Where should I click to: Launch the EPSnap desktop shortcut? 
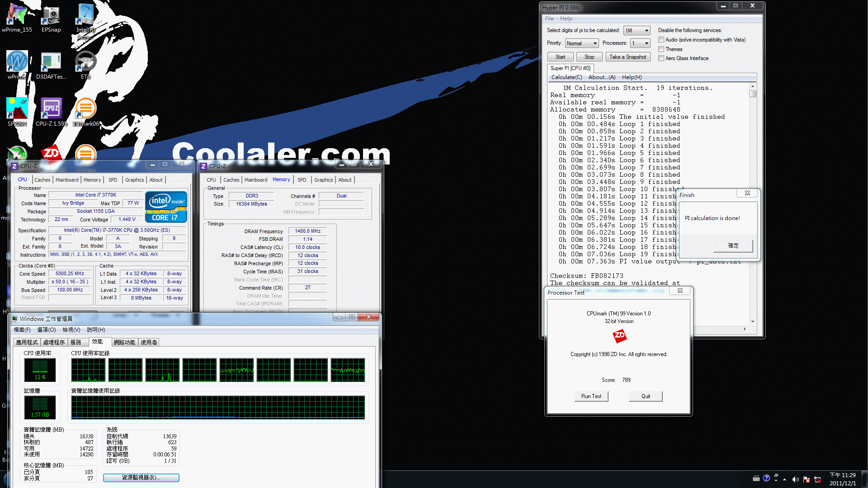pyautogui.click(x=51, y=18)
